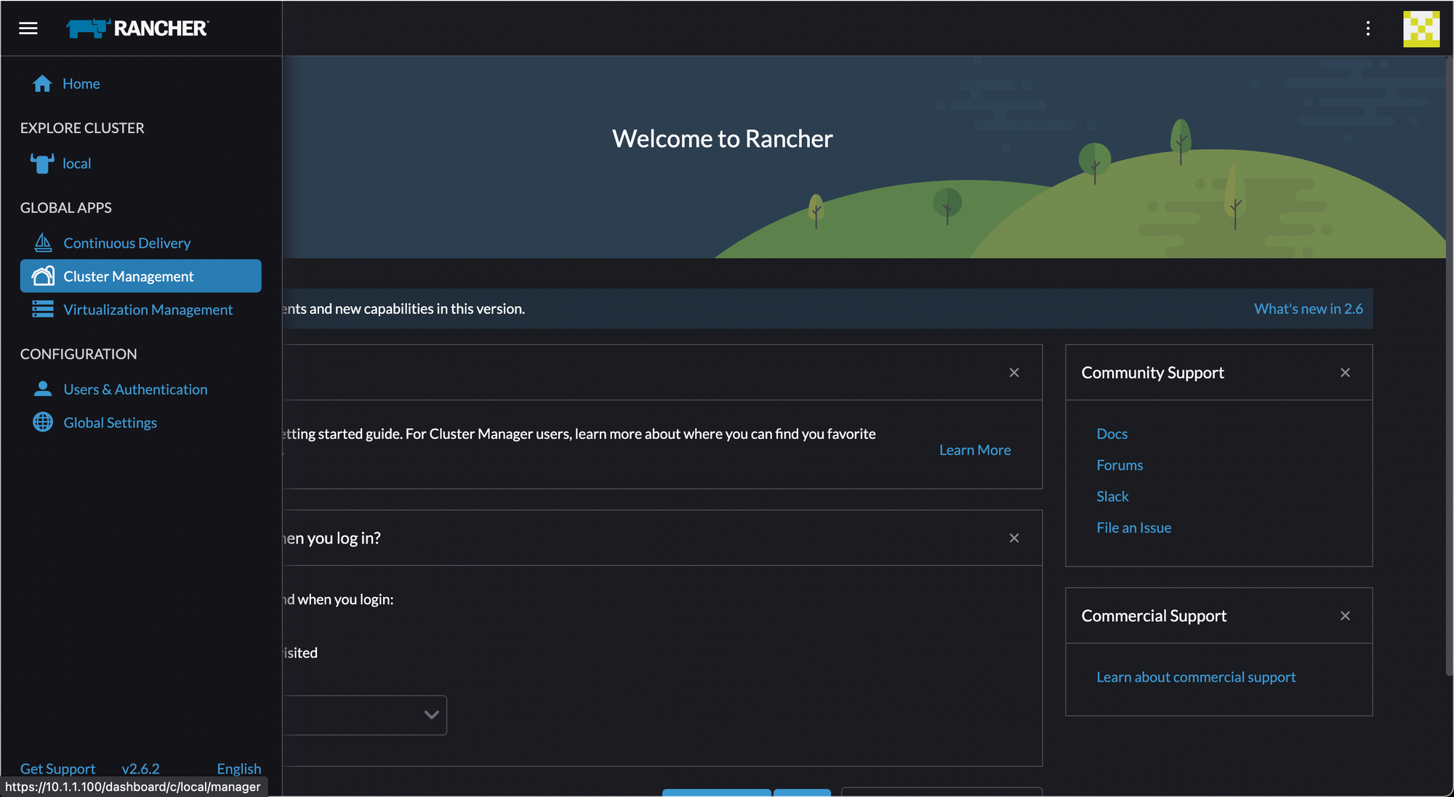Open What's new in 2.6 link
1454x797 pixels.
coord(1308,309)
